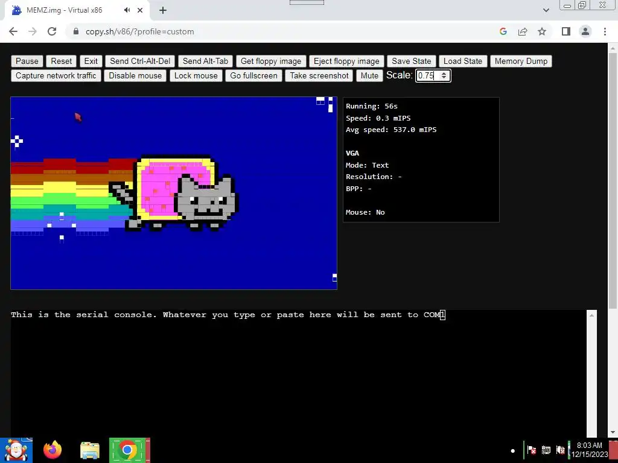This screenshot has width=618, height=463.
Task: Click Capture network traffic button
Action: click(56, 75)
